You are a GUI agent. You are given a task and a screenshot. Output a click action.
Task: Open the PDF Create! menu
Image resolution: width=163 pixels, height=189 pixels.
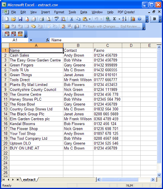(x=126, y=12)
